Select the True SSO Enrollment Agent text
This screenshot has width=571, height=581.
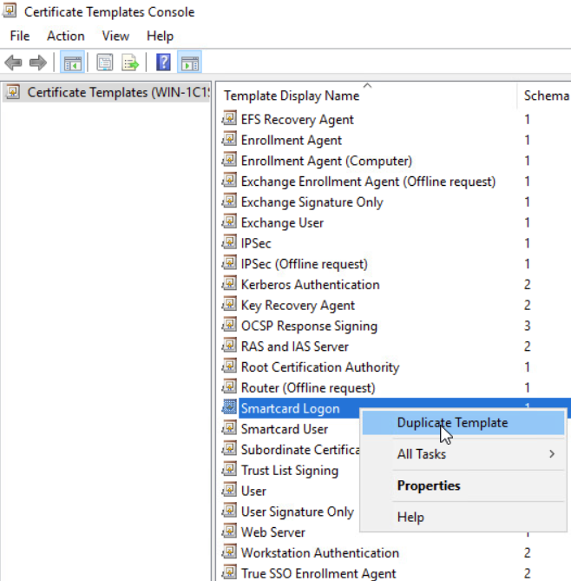coord(318,573)
